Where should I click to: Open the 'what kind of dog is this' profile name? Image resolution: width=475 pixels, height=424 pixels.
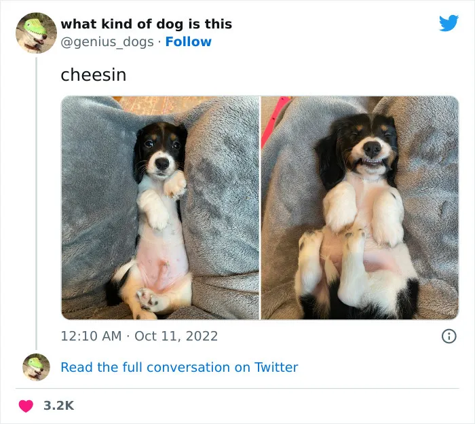(x=146, y=24)
